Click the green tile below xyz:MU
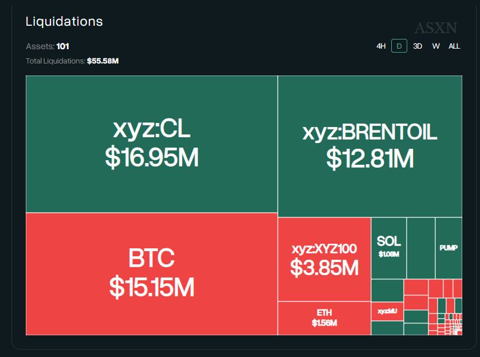The image size is (480, 357). click(x=387, y=328)
